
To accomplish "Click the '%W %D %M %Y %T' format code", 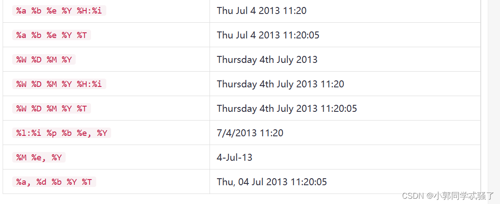I will click(52, 108).
